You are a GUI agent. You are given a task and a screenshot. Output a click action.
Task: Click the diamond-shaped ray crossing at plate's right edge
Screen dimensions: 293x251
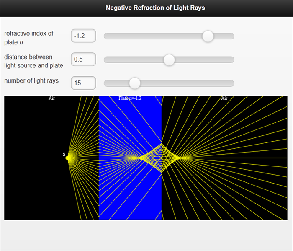[161, 158]
